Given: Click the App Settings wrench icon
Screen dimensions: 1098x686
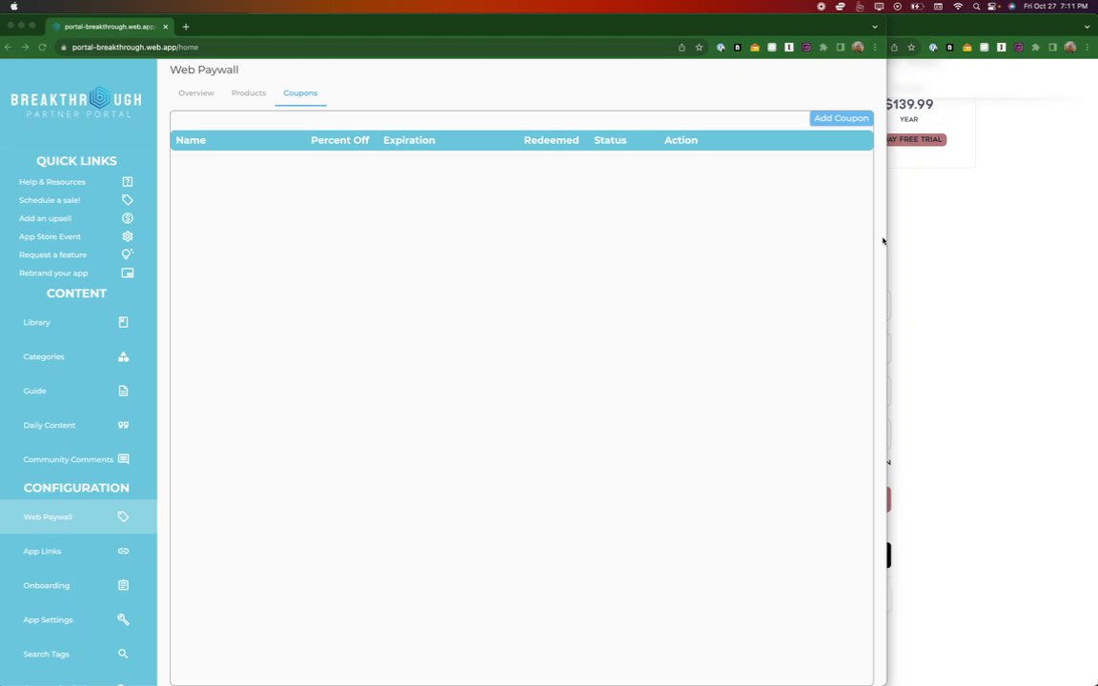Looking at the screenshot, I should click(x=123, y=619).
